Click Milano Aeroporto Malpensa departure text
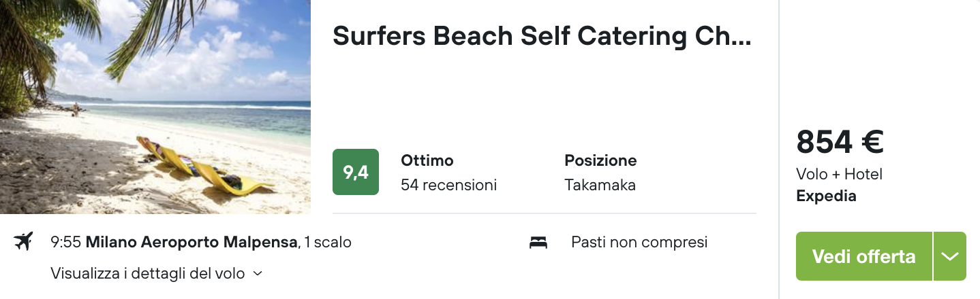 coord(193,242)
